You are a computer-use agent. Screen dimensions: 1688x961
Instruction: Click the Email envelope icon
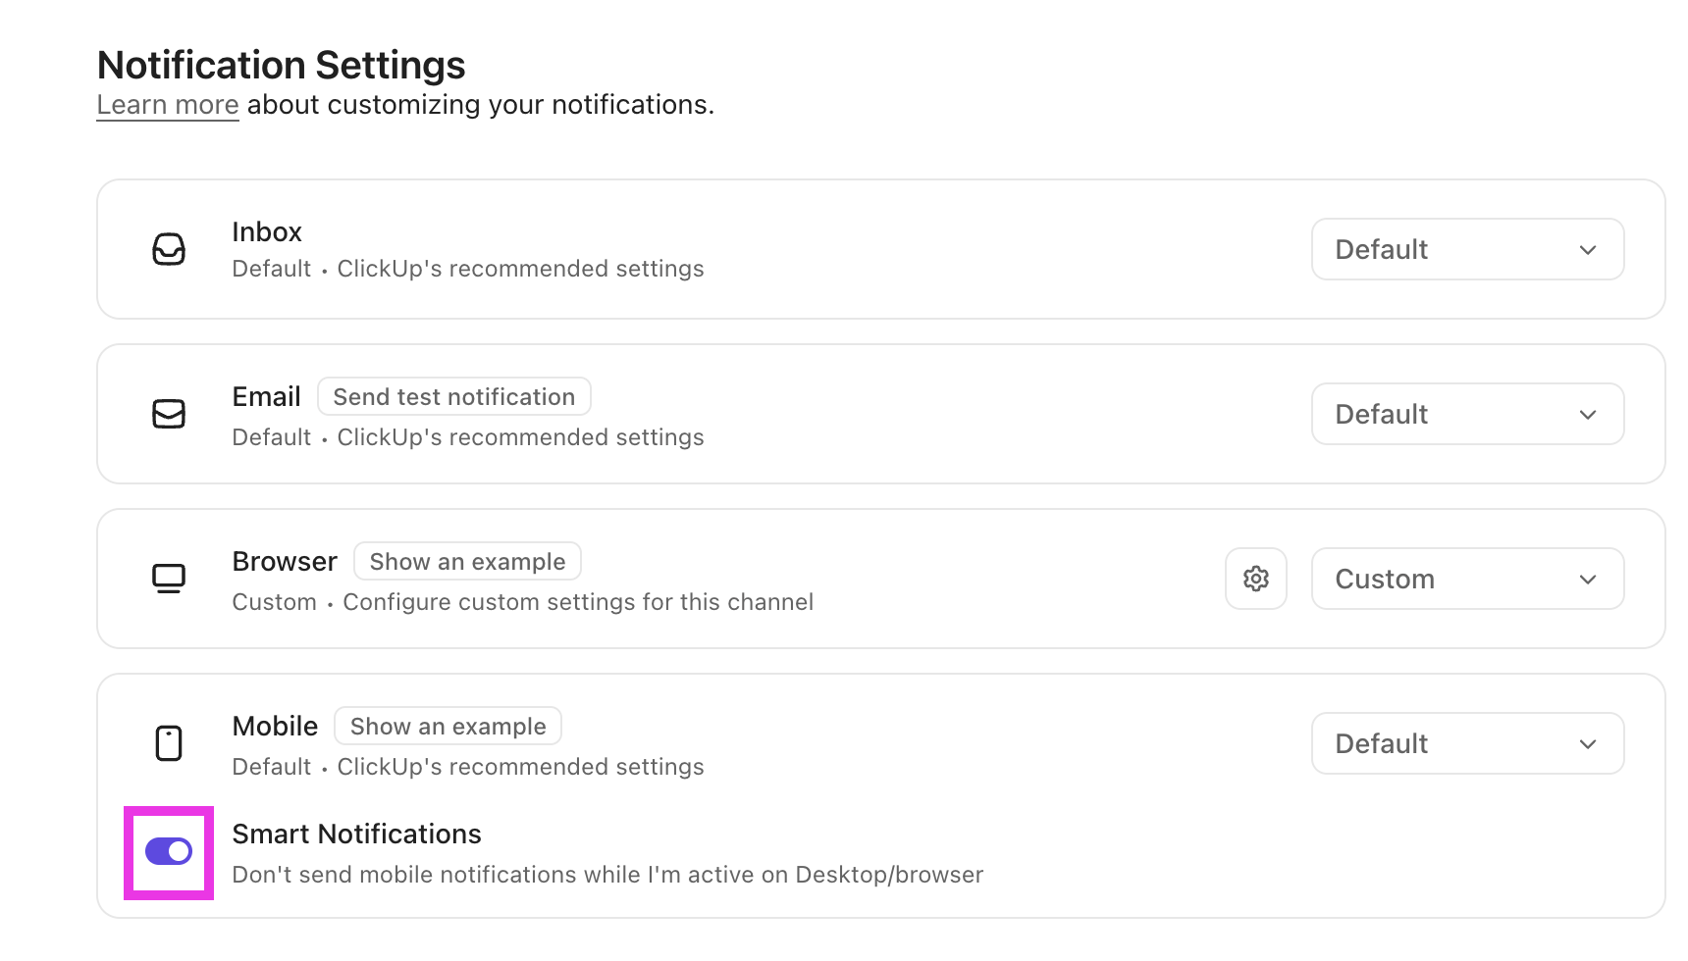coord(169,414)
